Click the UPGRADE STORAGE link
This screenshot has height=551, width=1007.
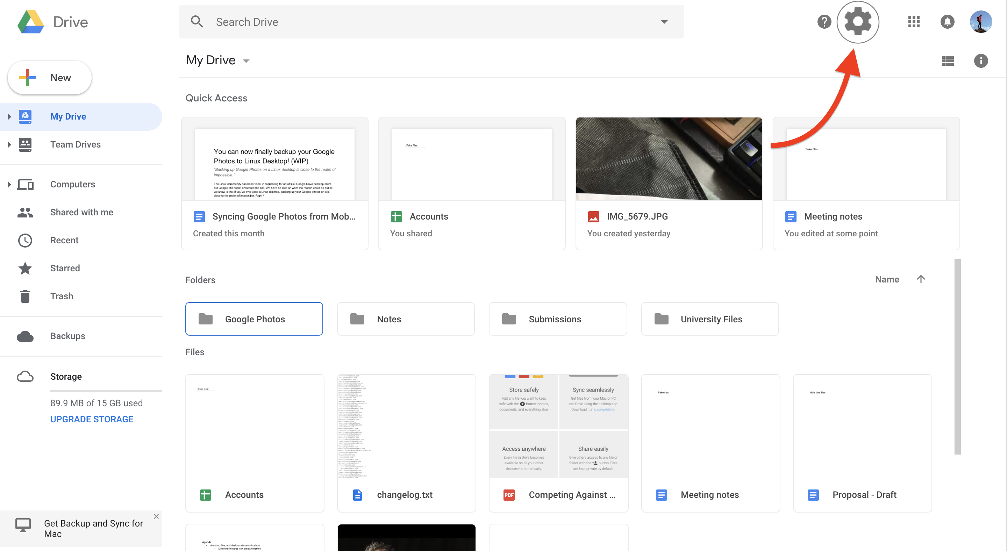coord(91,419)
